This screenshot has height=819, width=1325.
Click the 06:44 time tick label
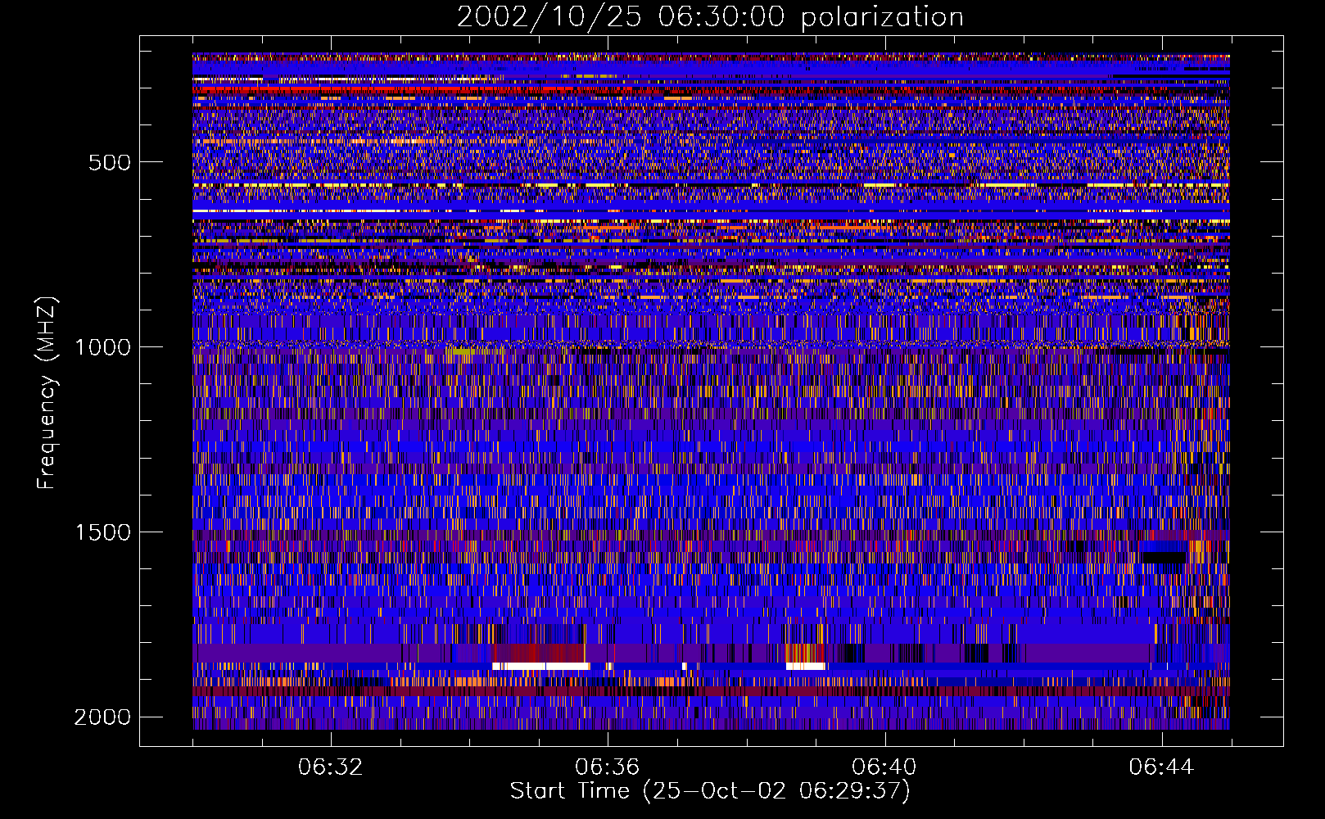point(1161,767)
